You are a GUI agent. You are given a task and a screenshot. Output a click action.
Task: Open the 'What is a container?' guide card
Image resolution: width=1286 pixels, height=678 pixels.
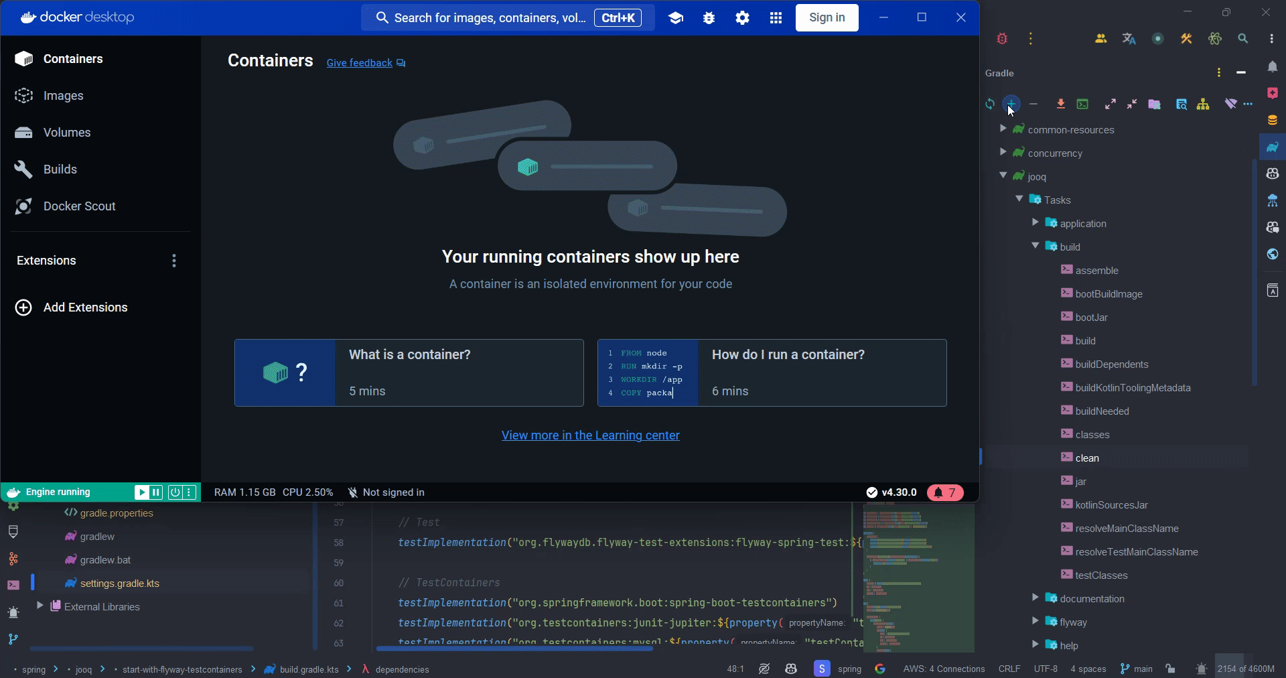click(409, 372)
